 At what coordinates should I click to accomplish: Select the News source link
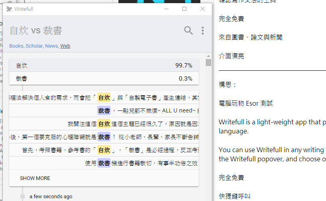tap(51, 46)
